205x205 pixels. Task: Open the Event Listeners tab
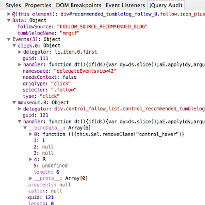pos(125,5)
